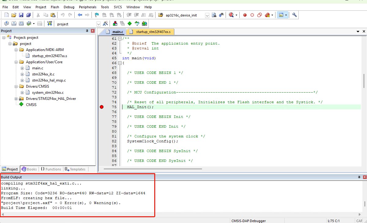Select stm32f4xx_it.c in project tree
The width and height of the screenshot is (367, 223).
tap(43, 74)
